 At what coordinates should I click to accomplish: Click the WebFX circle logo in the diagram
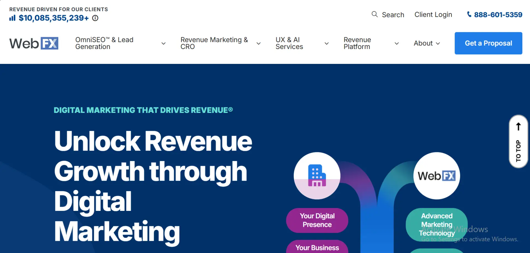tap(437, 176)
